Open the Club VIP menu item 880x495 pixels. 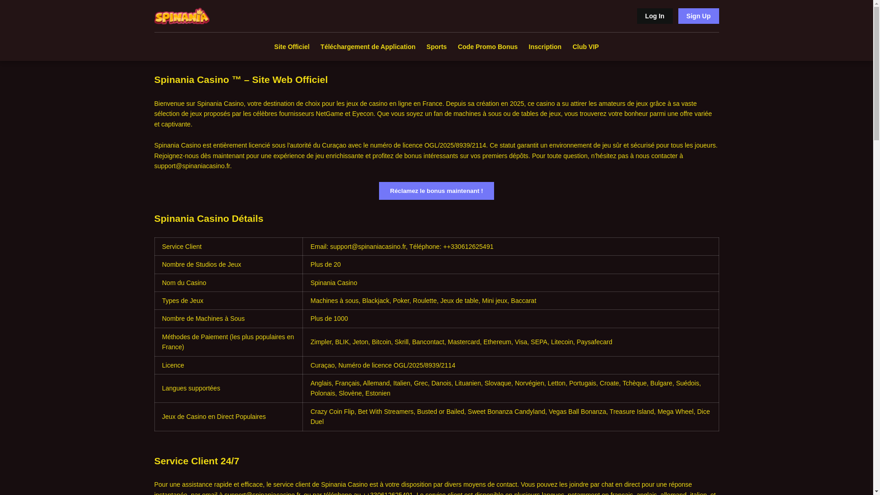pyautogui.click(x=585, y=47)
